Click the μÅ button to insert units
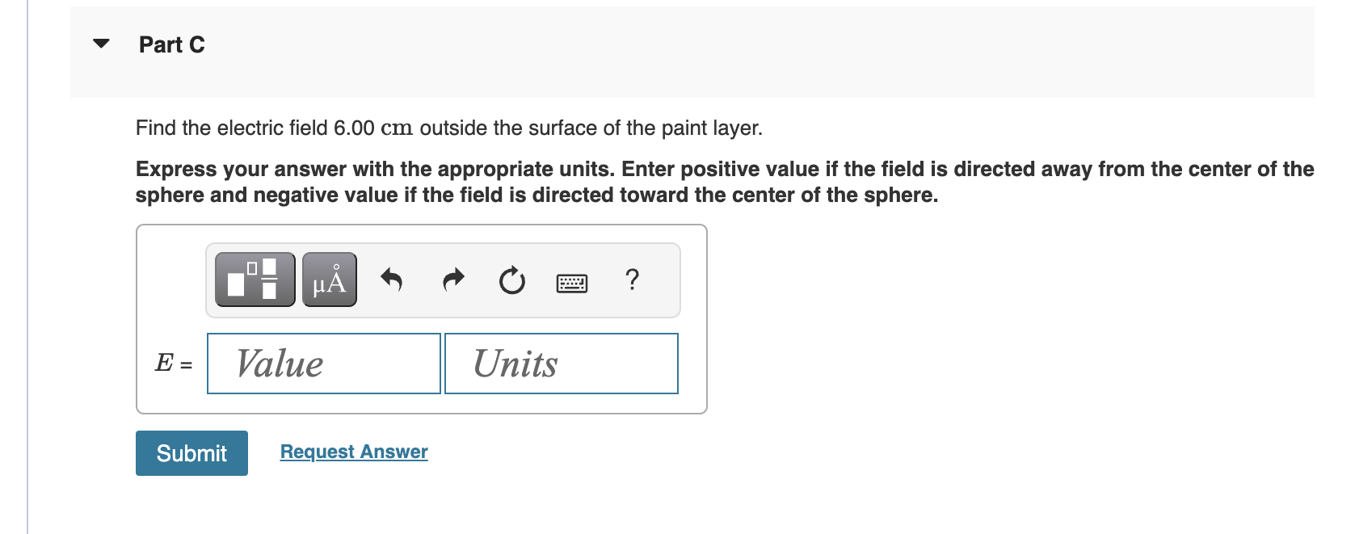Screen dimensions: 1355x534 tap(327, 280)
